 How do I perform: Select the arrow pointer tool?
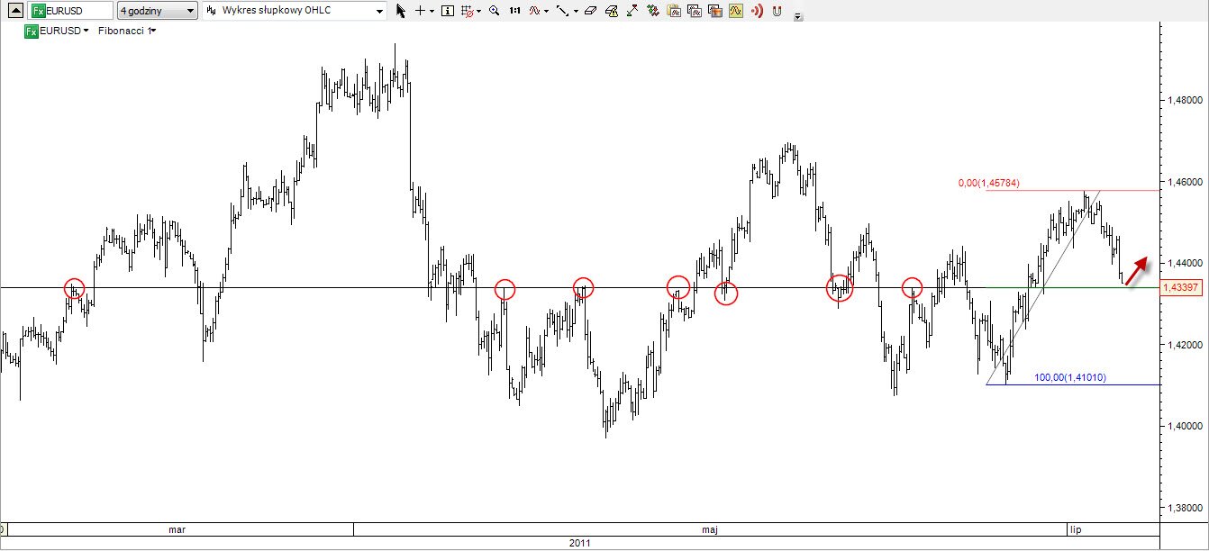pos(401,11)
